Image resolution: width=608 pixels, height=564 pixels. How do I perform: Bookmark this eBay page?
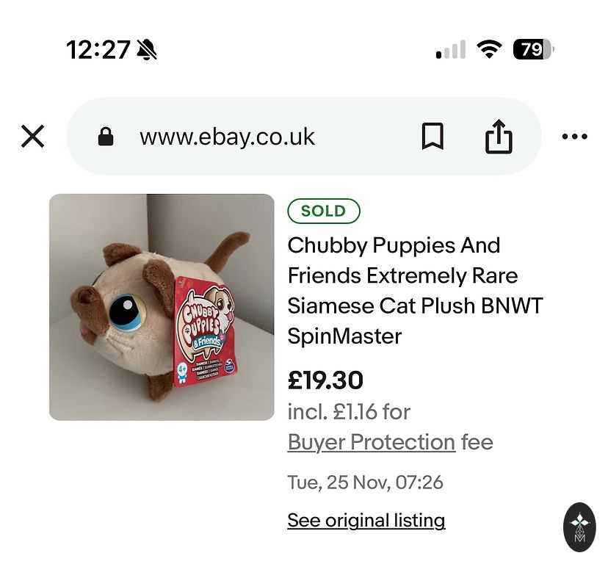tap(433, 136)
